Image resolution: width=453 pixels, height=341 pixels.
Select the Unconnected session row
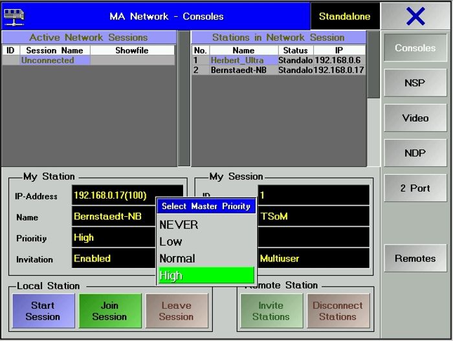pos(88,60)
